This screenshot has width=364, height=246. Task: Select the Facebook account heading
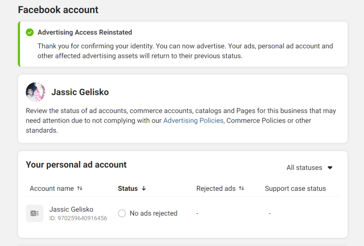coord(58,10)
